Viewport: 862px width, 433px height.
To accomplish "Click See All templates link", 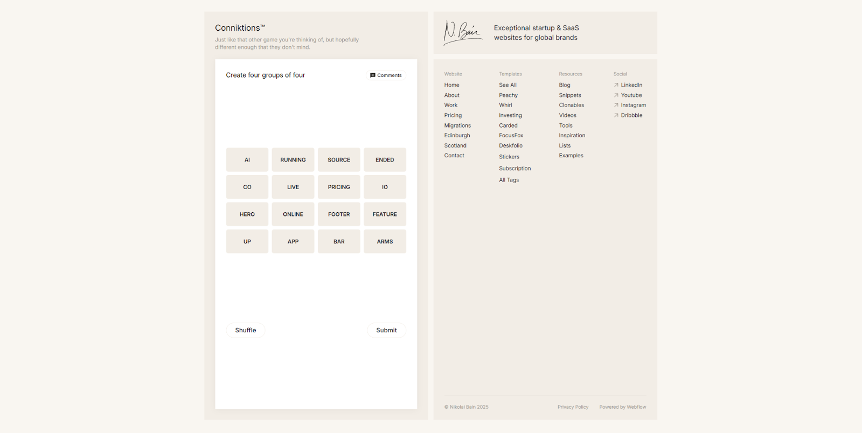I will pos(508,85).
